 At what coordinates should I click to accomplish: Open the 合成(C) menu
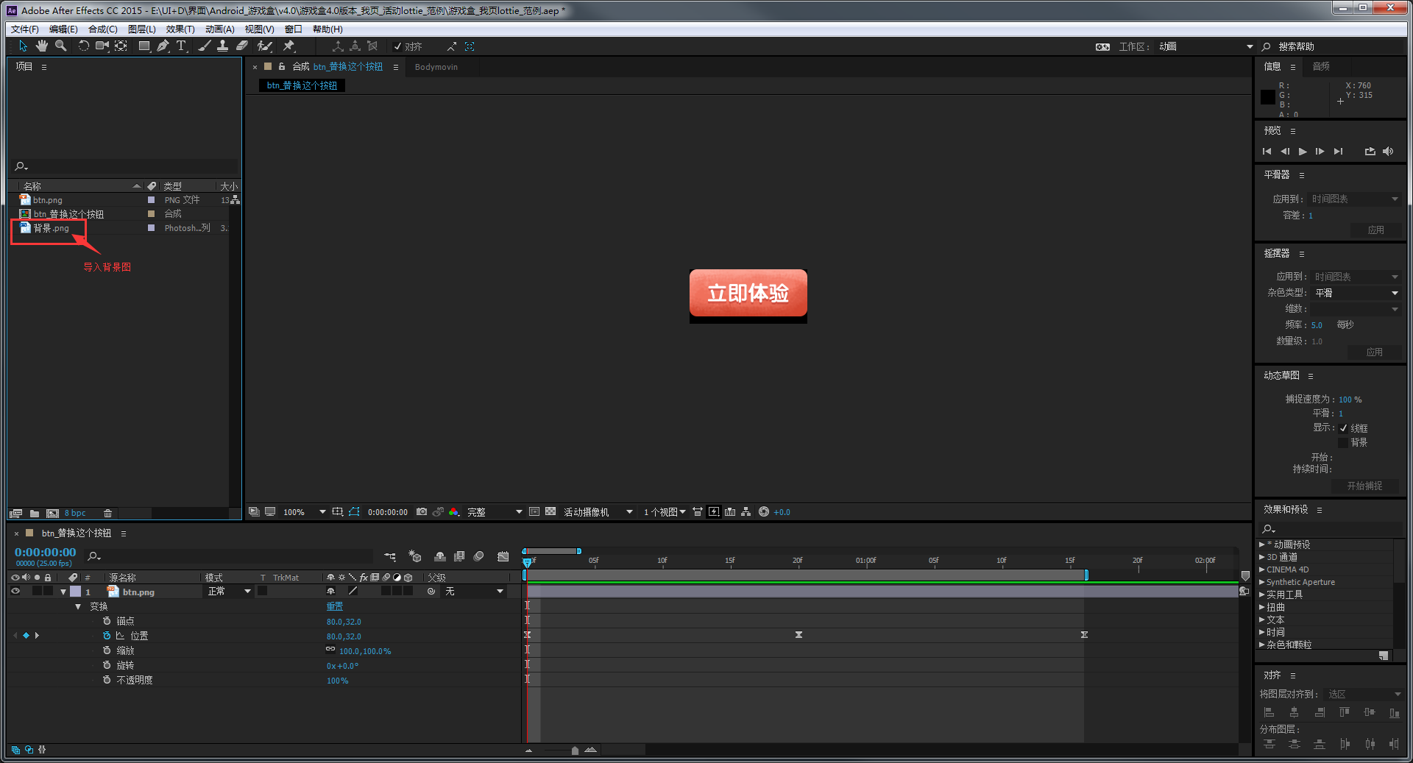coord(103,29)
